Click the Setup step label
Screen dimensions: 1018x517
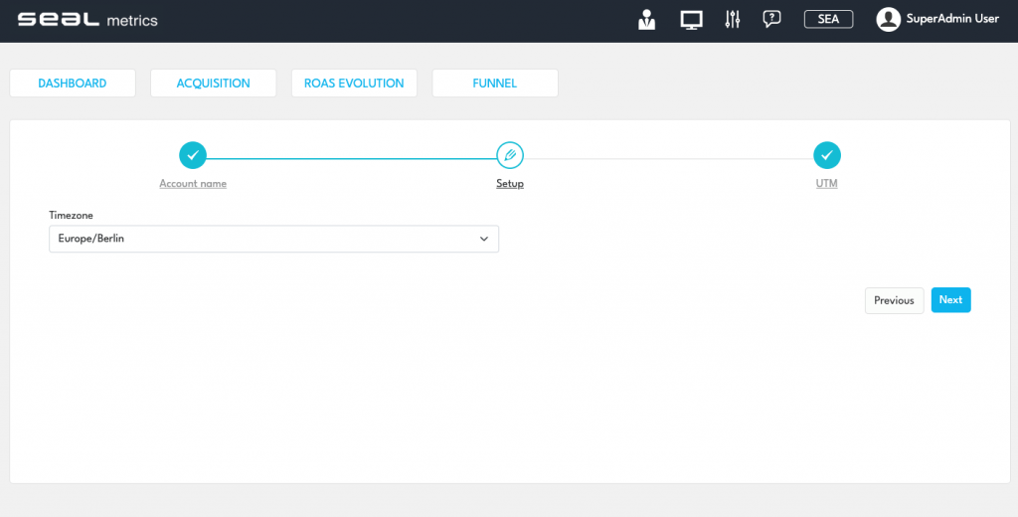click(510, 184)
